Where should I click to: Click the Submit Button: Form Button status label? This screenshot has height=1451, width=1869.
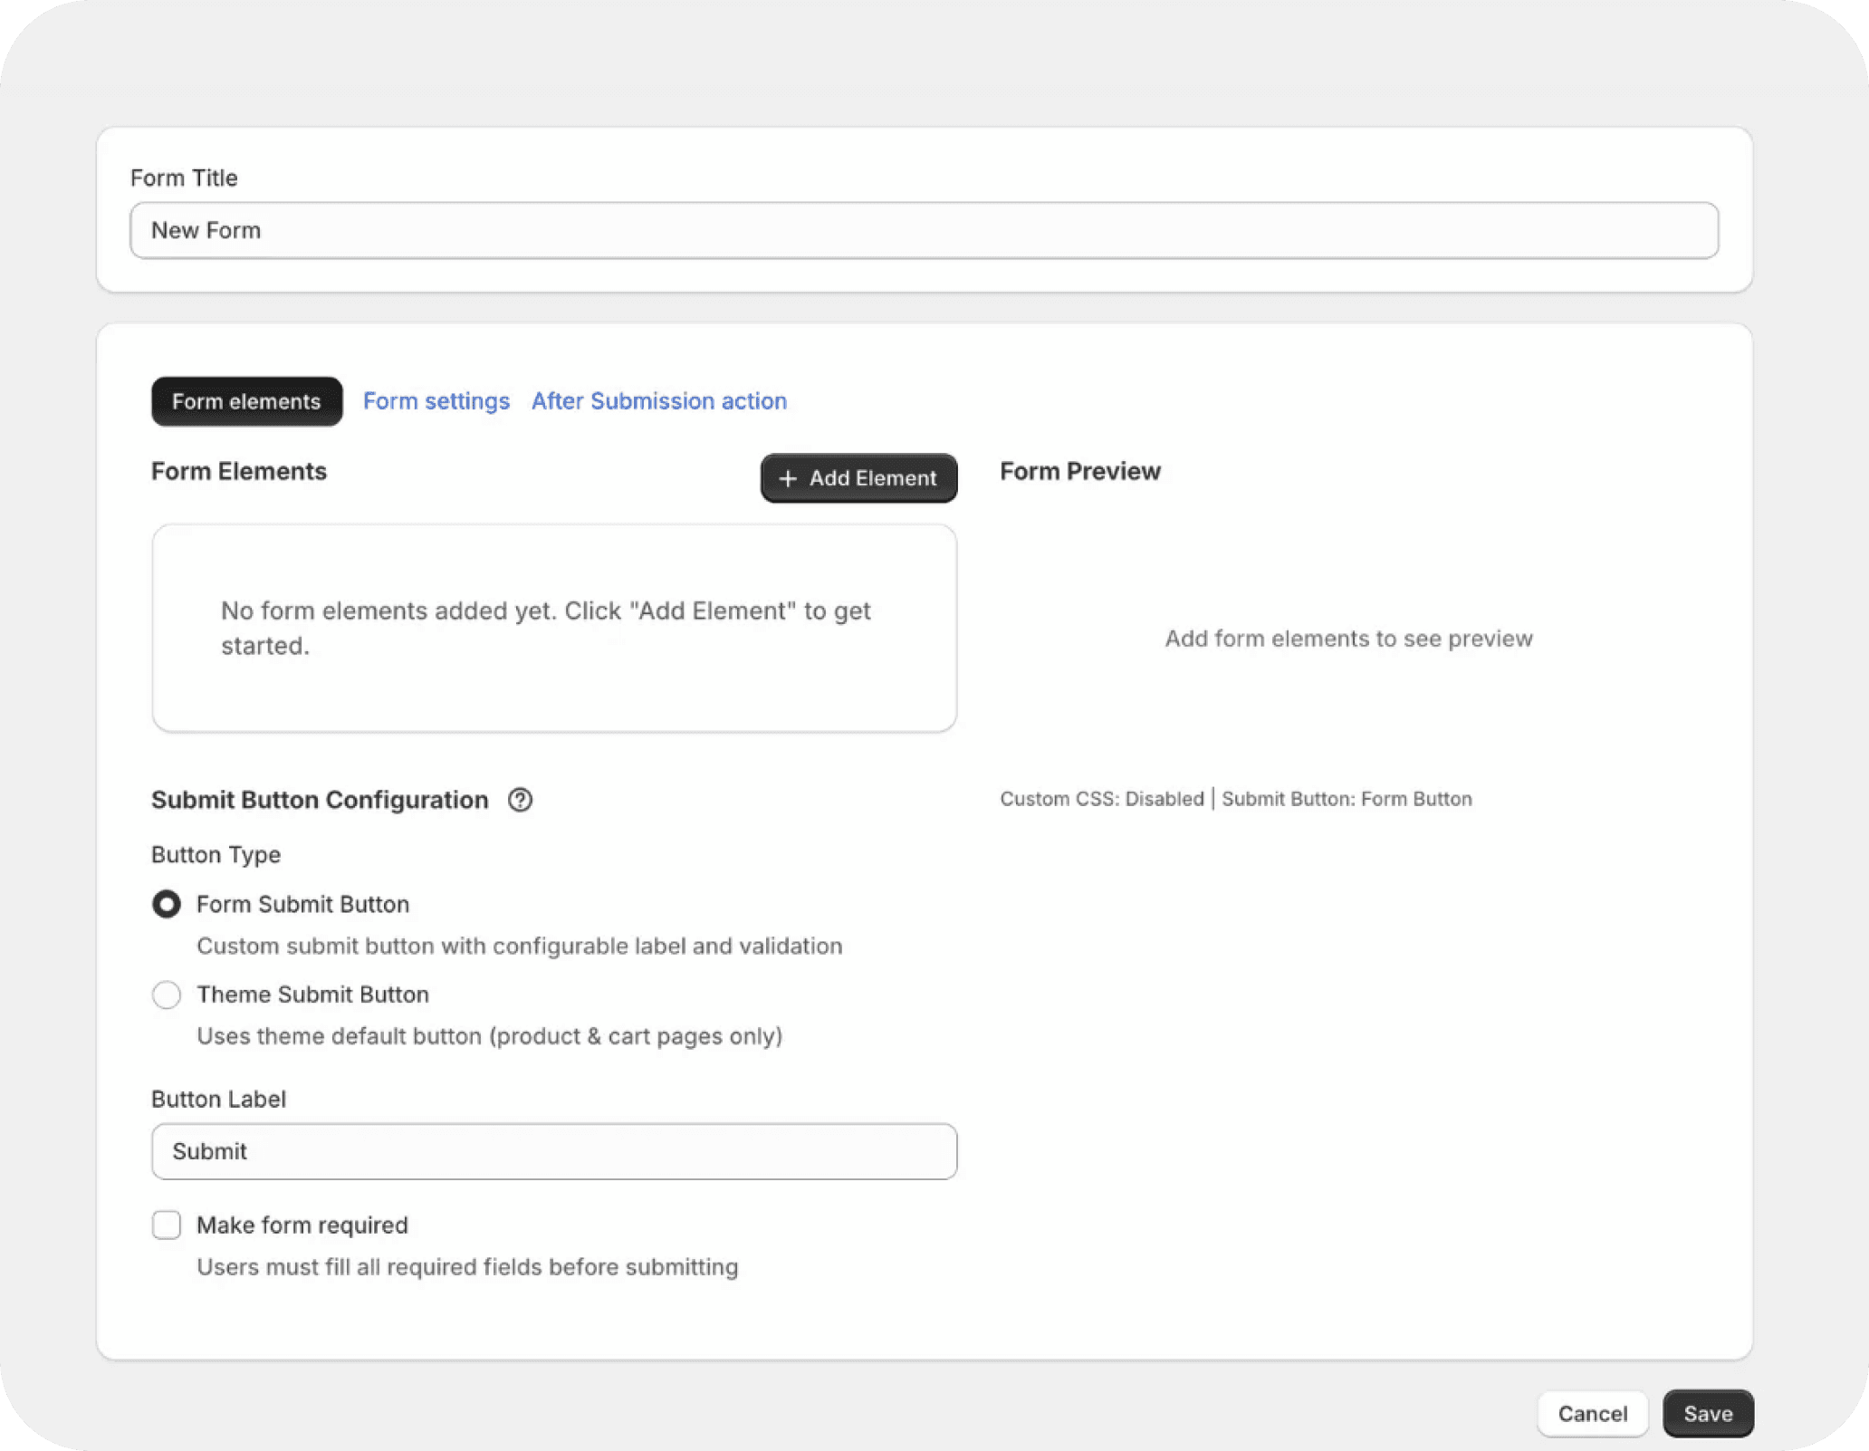point(1347,799)
